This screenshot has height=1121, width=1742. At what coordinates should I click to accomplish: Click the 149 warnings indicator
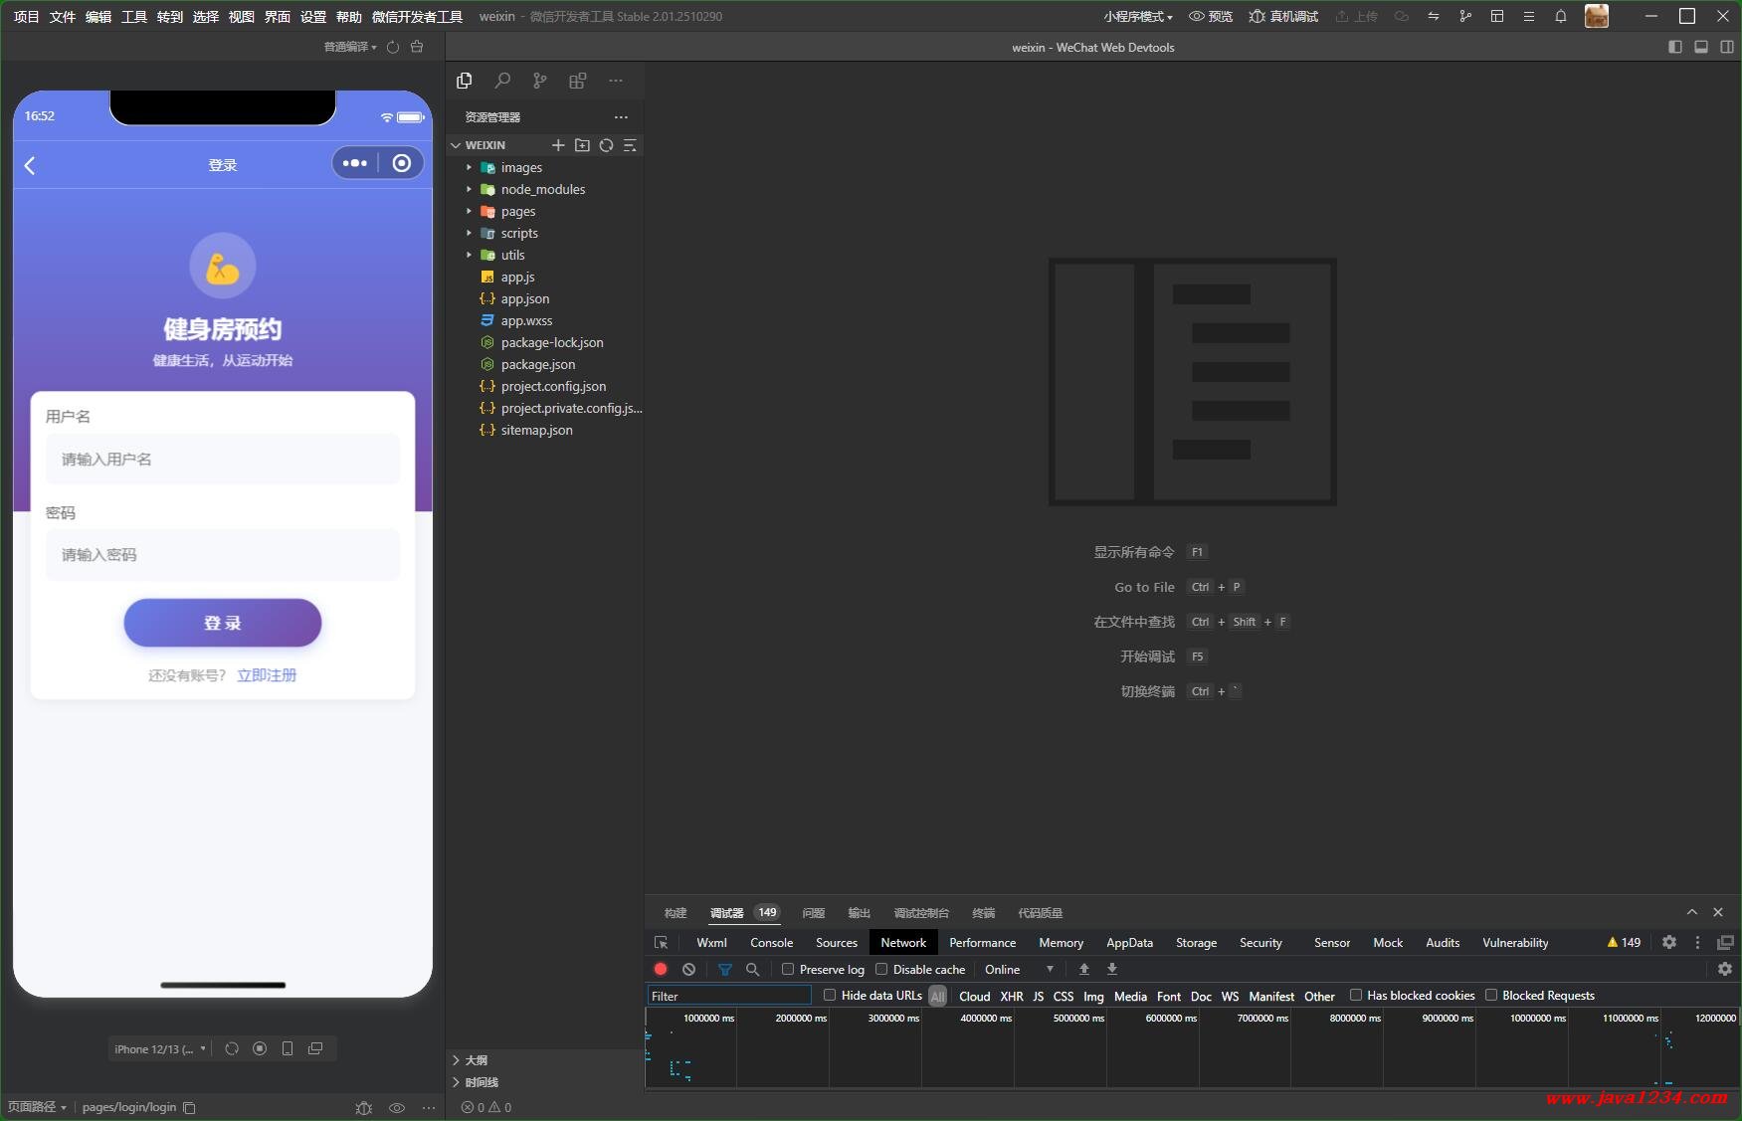1624,942
